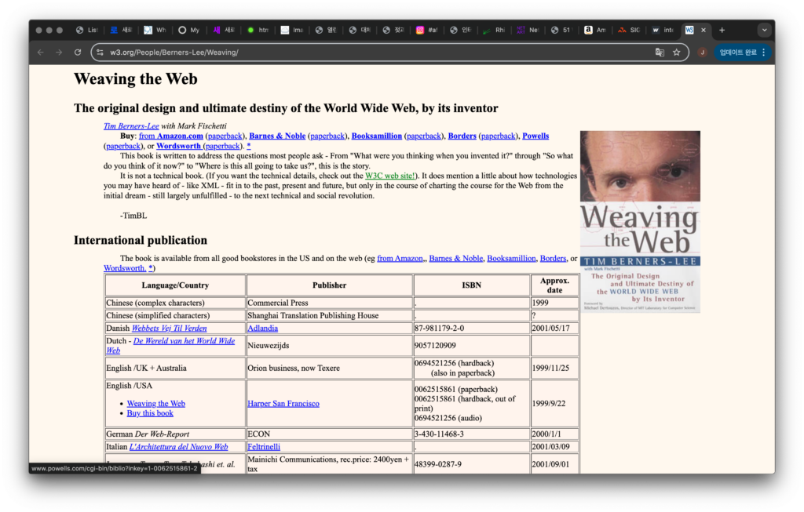Image resolution: width=804 pixels, height=512 pixels.
Task: Click the browser back arrow
Action: pos(40,53)
